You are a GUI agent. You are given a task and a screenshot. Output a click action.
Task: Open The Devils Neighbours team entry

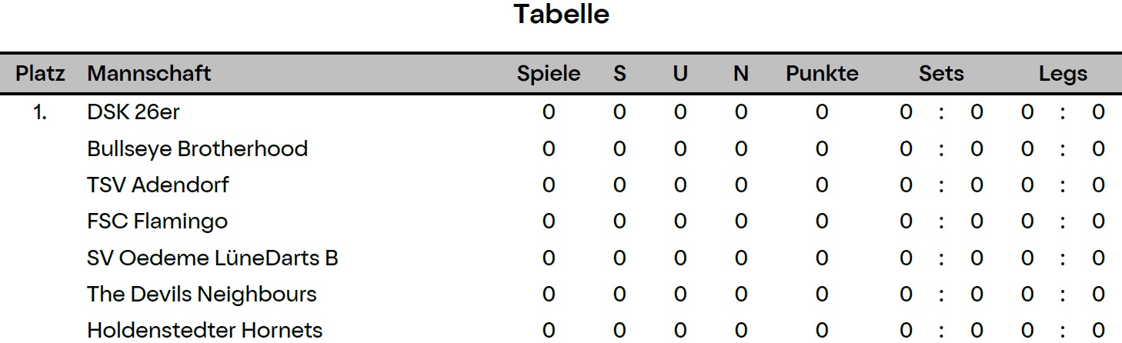coord(202,295)
